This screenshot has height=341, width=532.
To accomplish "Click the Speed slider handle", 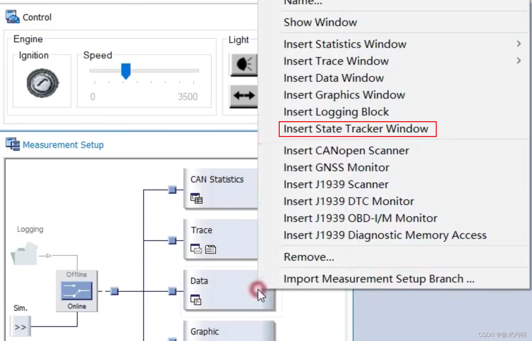I will coord(126,71).
